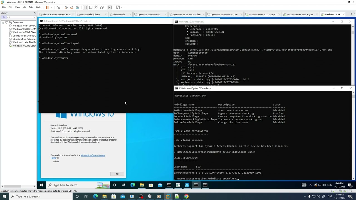The width and height of the screenshot is (356, 200).
Task: Collapse the My Computer tree node
Action: pos(3,22)
